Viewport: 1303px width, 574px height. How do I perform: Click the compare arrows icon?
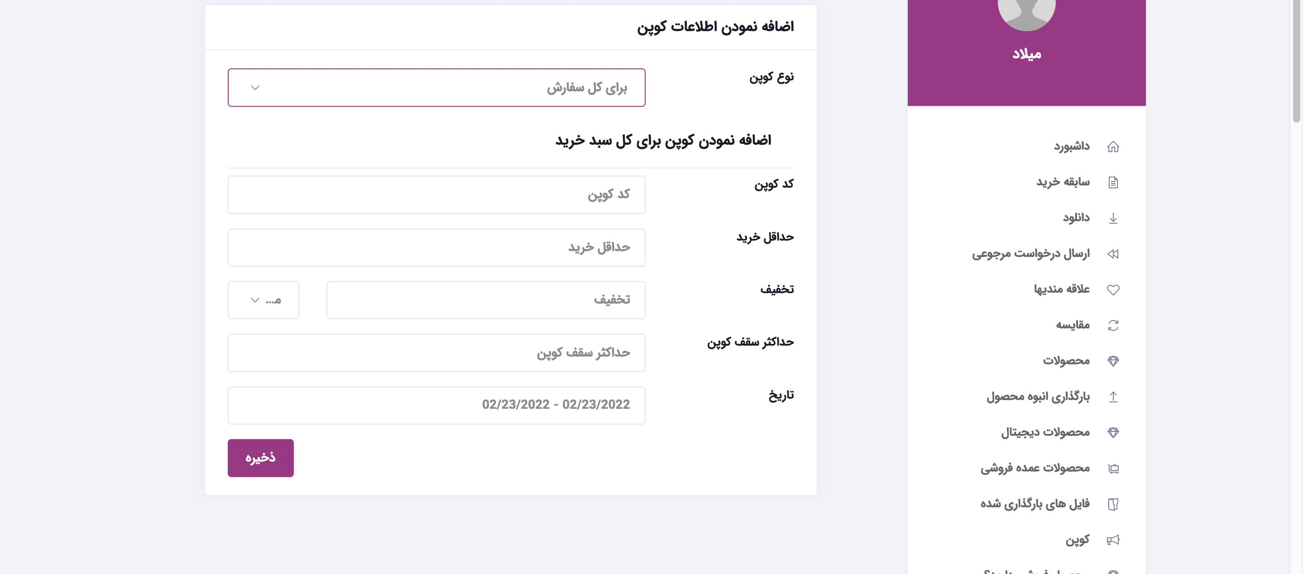click(x=1113, y=325)
